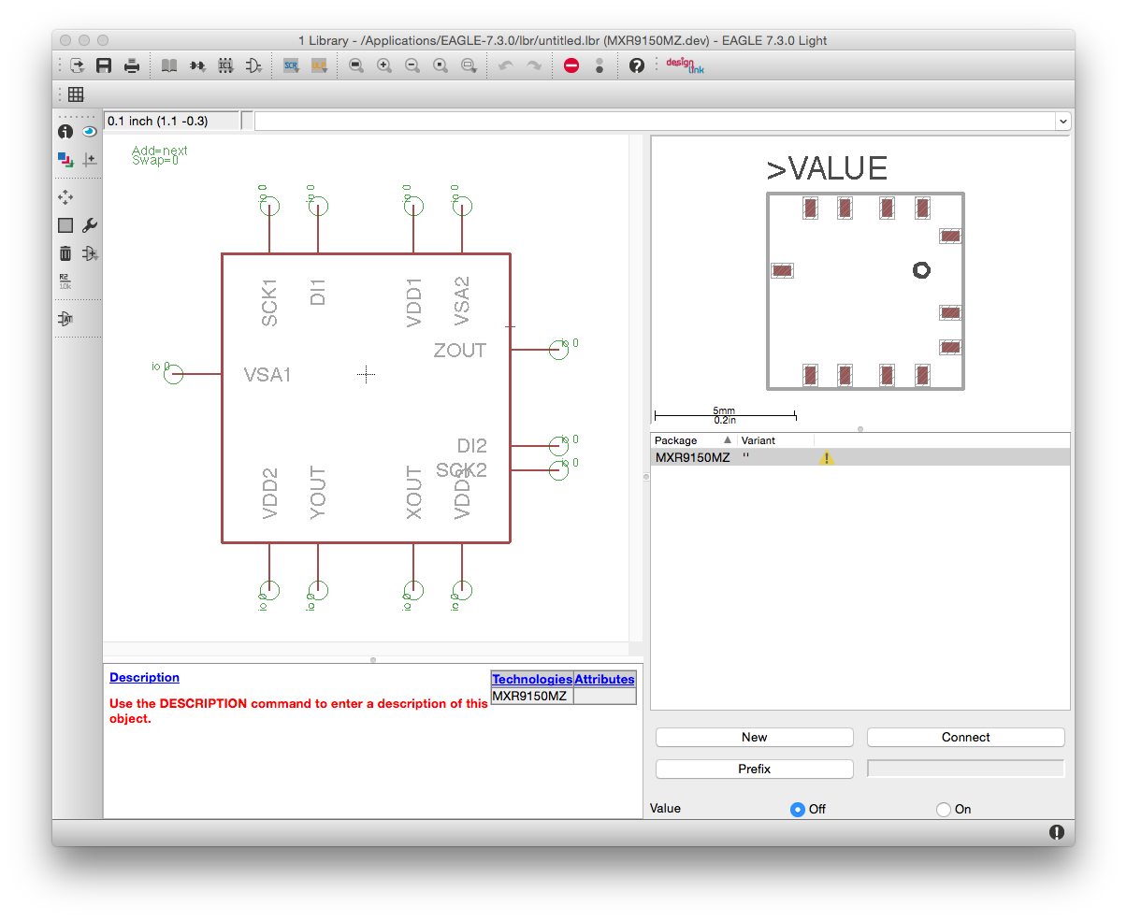Click the XOUT pin label on symbol
This screenshot has height=921, width=1127.
coord(413,492)
